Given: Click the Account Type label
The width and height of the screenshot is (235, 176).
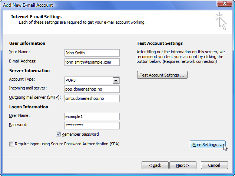Looking at the screenshot, I should (22, 79).
